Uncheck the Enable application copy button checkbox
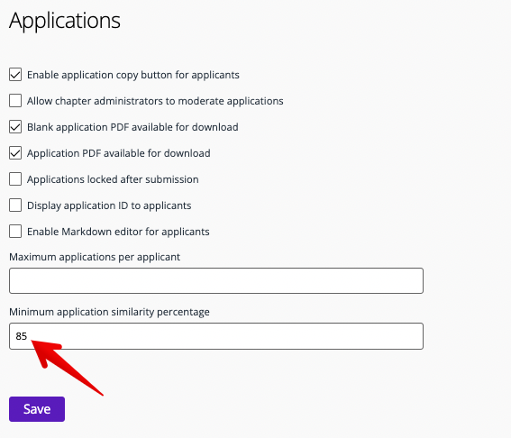This screenshot has width=511, height=438. tap(15, 75)
